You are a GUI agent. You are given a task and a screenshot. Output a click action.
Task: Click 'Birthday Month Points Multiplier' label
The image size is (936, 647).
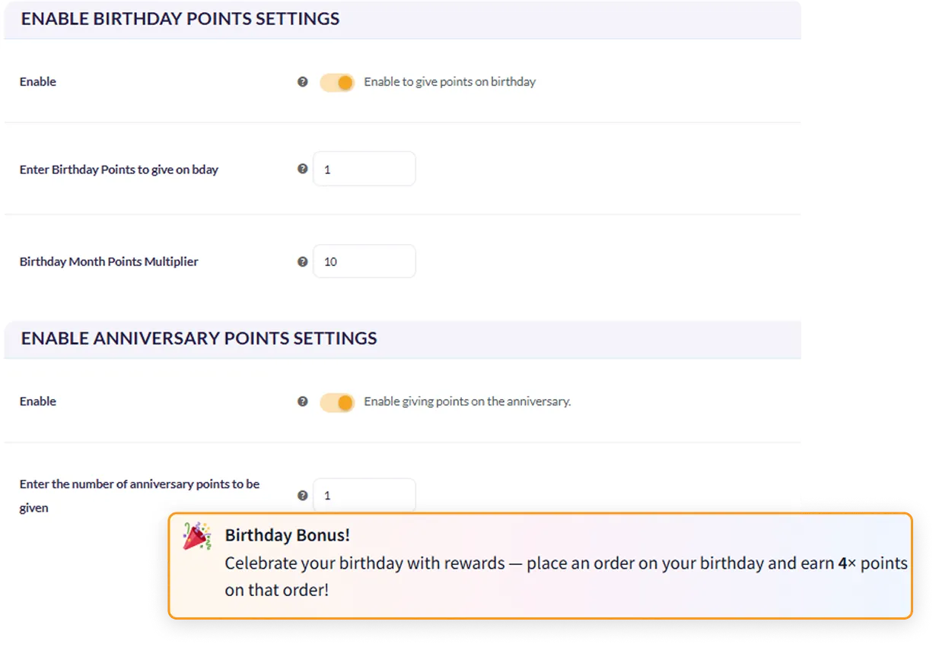(109, 262)
